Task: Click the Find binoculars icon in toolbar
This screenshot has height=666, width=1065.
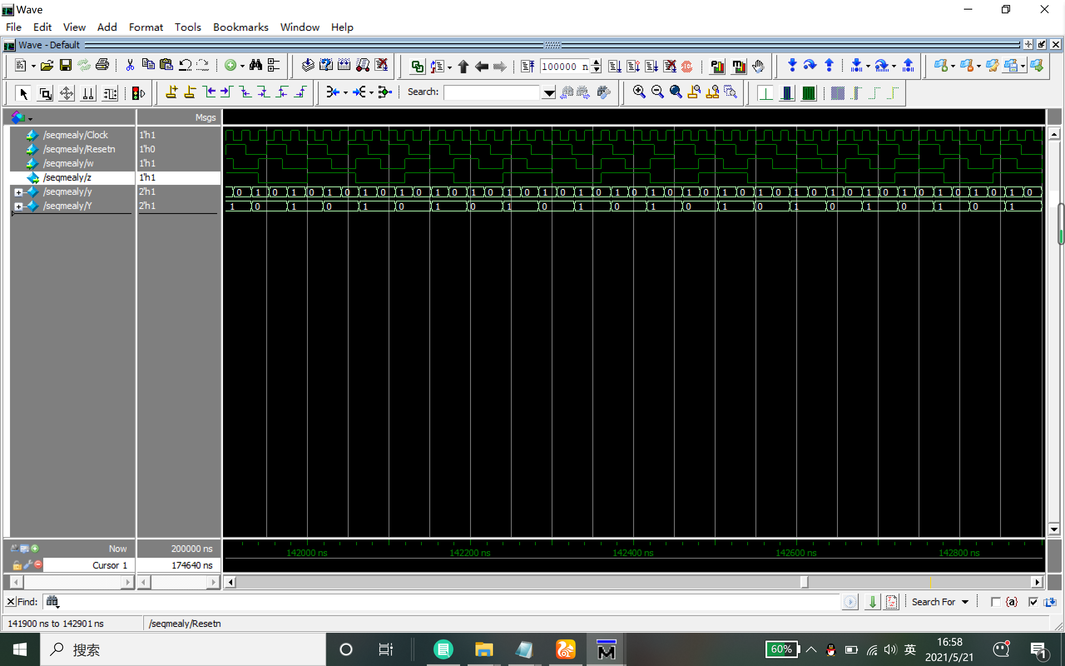Action: (256, 66)
